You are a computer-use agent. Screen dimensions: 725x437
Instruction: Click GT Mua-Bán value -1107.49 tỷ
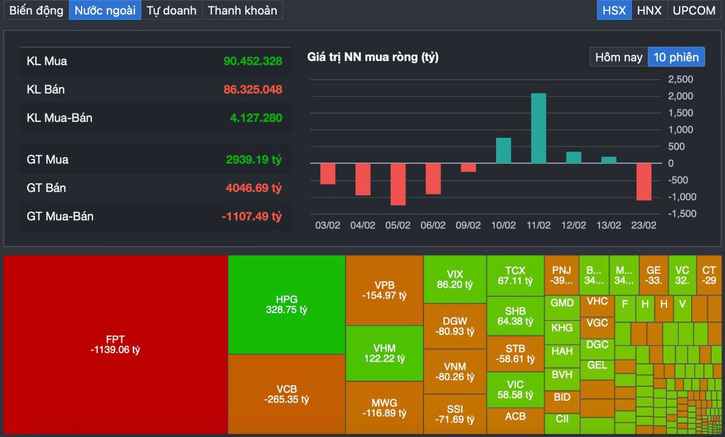[251, 216]
